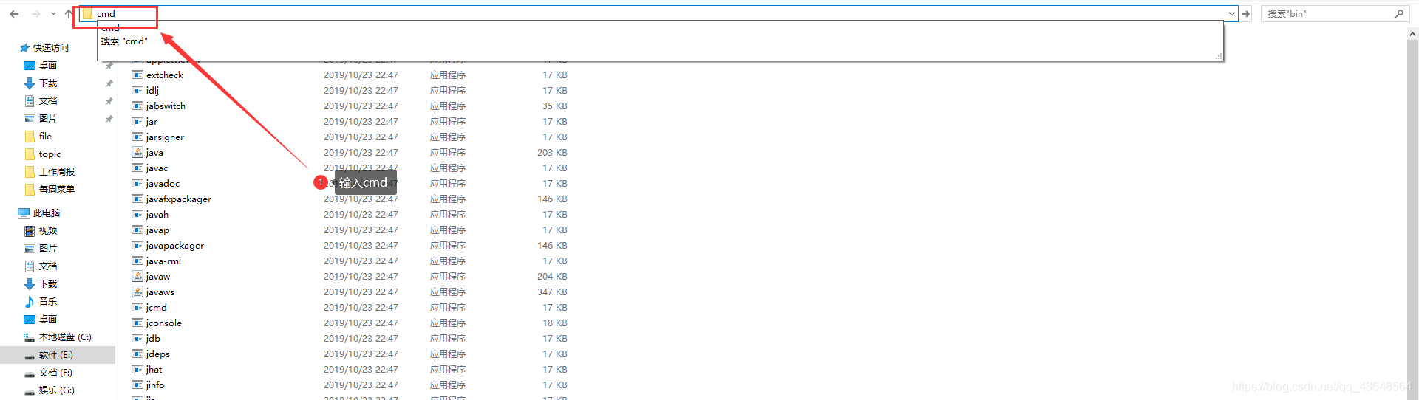This screenshot has height=400, width=1419.
Task: Click the jdb file name
Action: [153, 339]
